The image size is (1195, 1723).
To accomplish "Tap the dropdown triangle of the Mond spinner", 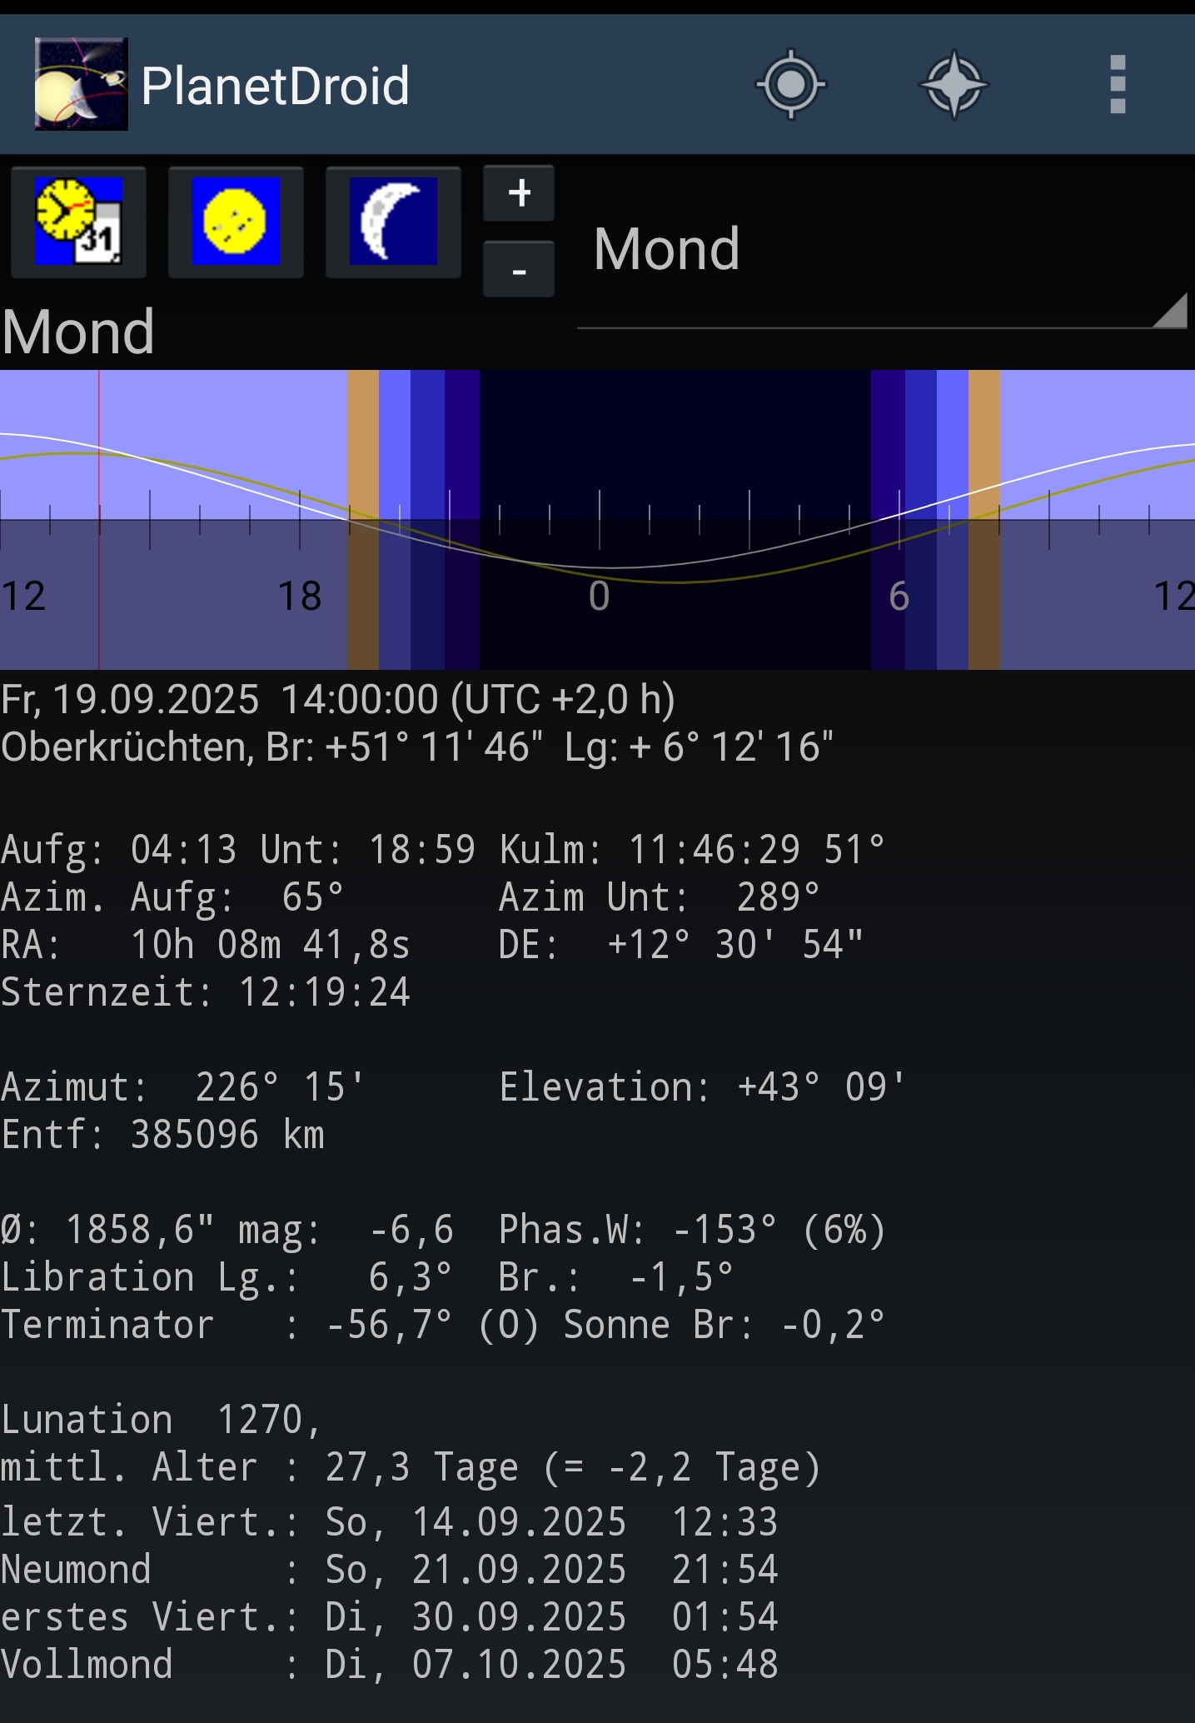I will tap(1169, 310).
